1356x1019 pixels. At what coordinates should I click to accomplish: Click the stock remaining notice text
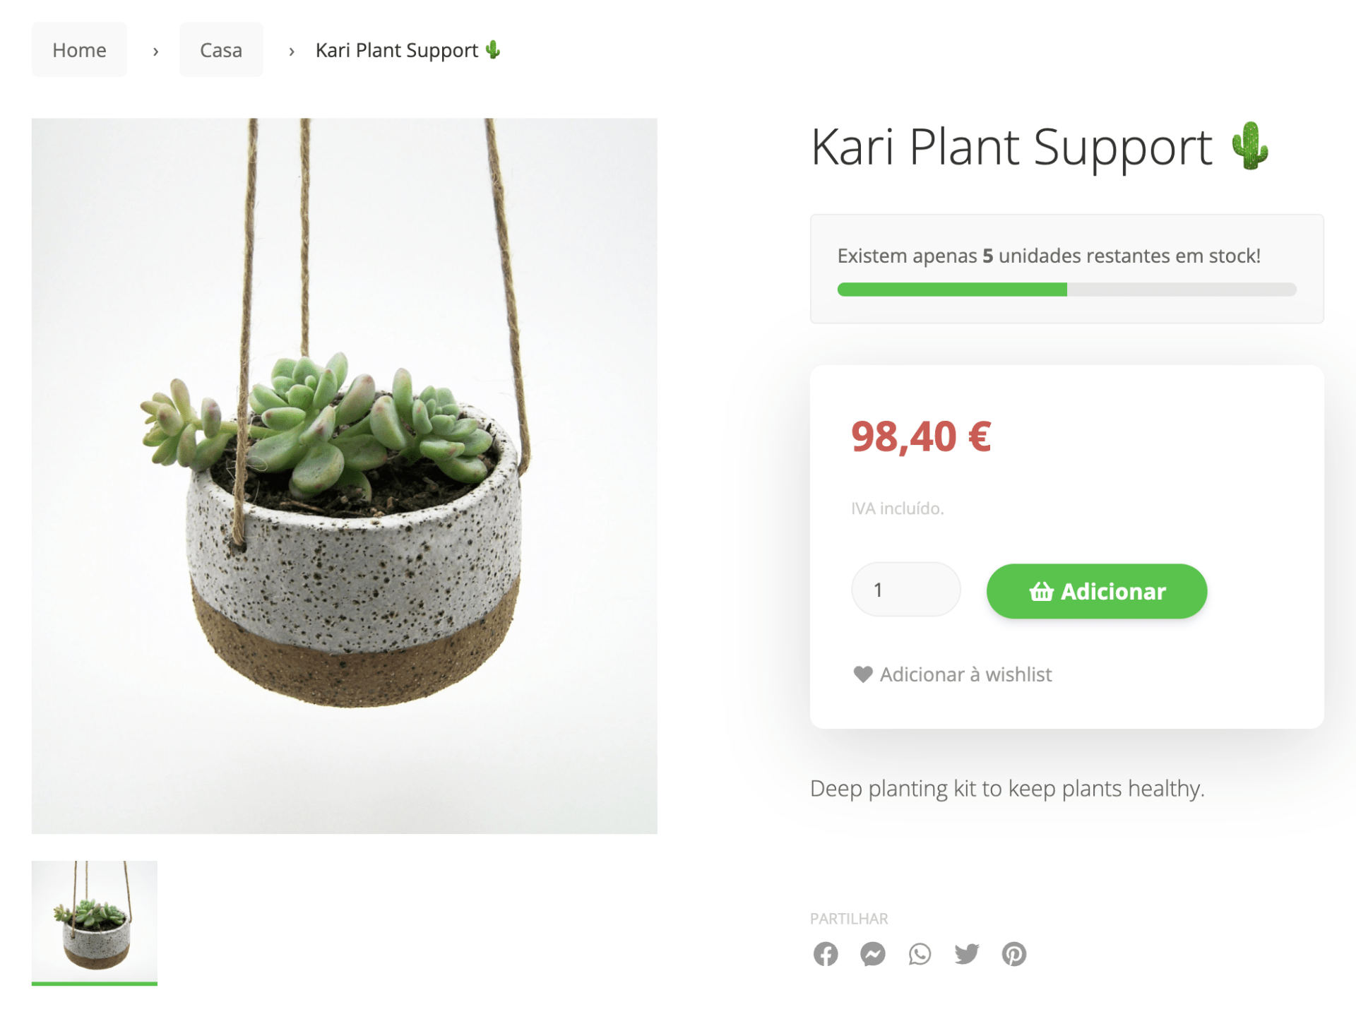tap(1048, 256)
